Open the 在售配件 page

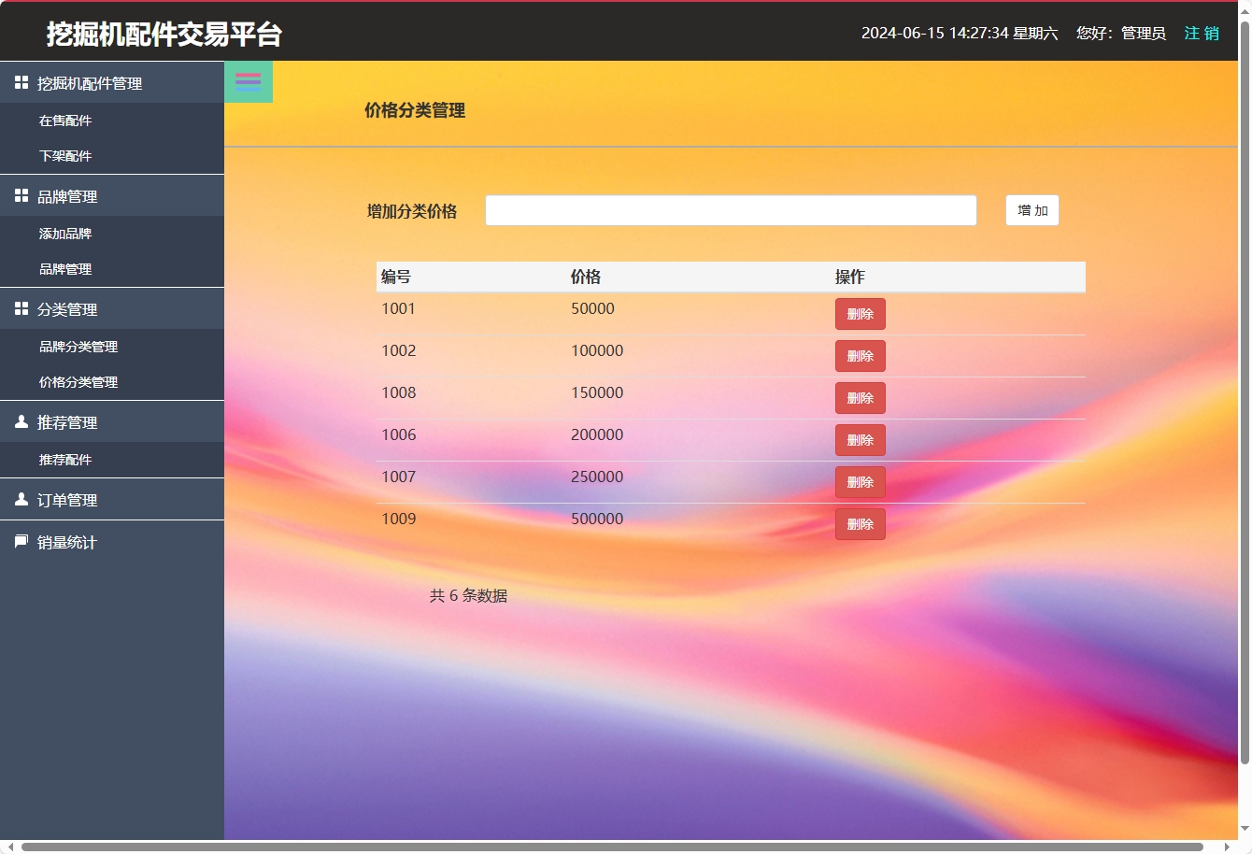click(65, 120)
